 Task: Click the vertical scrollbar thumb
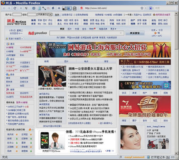(x=176, y=32)
